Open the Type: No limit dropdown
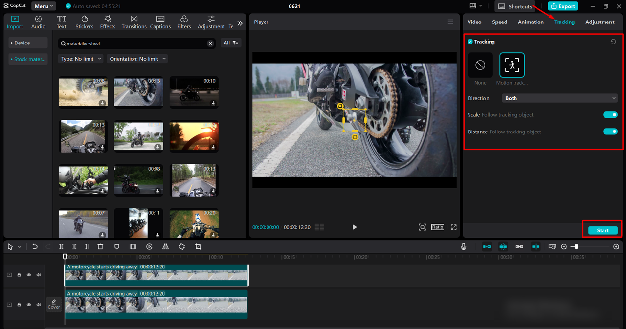This screenshot has height=329, width=626. coord(81,59)
